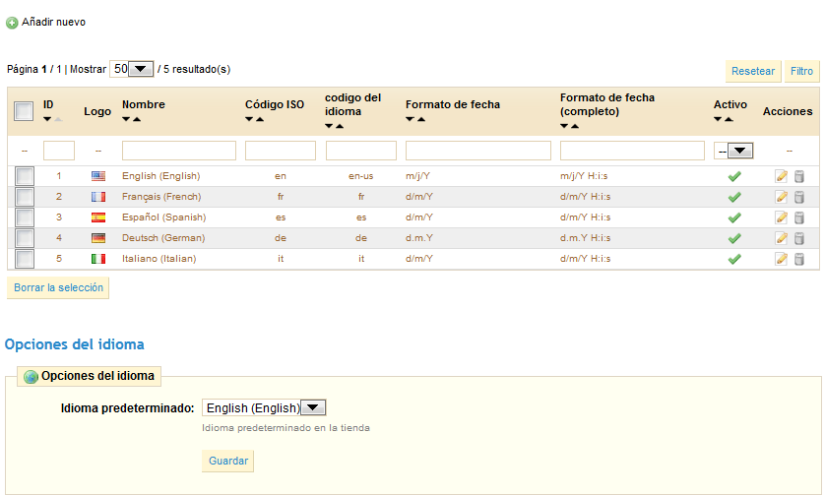Viewport: 825px width, 496px height.
Task: Check the Italiano row checkbox
Action: (x=25, y=259)
